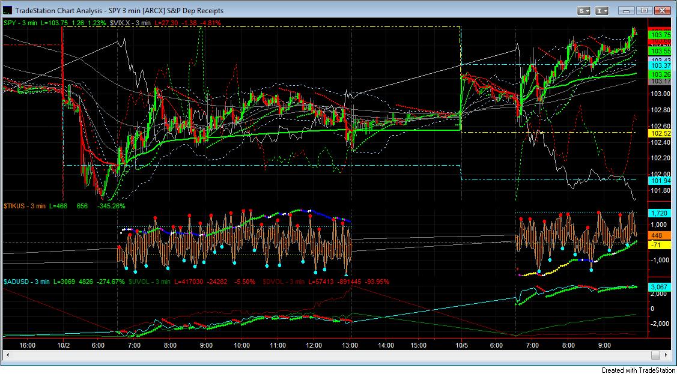Minimize the Chart Analysis window
This screenshot has width=677, height=374.
(x=627, y=10)
